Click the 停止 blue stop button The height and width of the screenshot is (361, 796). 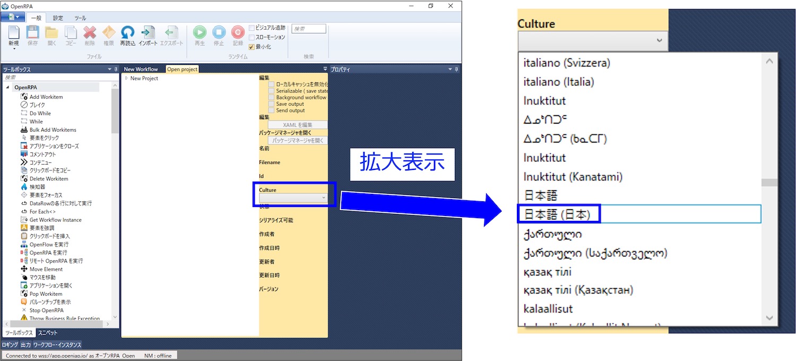219,32
